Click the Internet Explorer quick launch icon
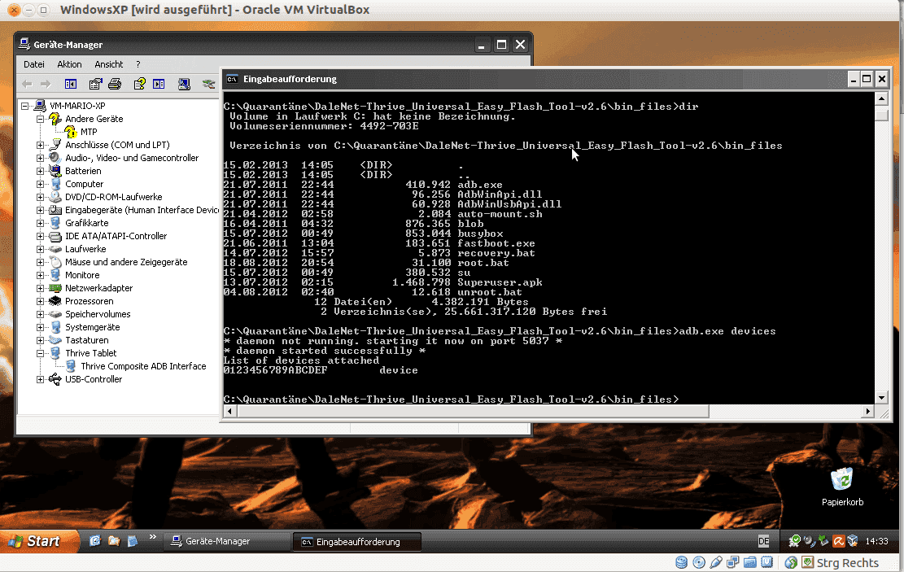 click(94, 541)
